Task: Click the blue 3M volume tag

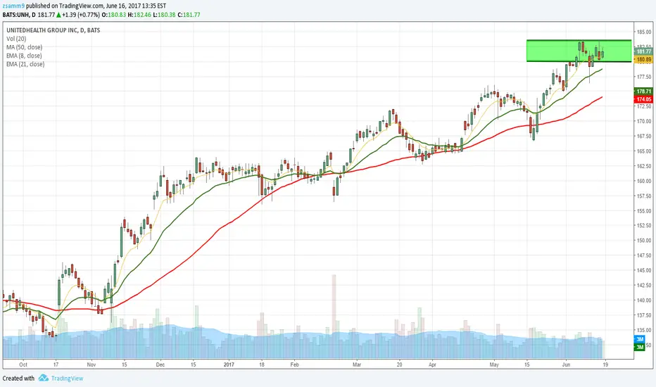Action: click(640, 339)
